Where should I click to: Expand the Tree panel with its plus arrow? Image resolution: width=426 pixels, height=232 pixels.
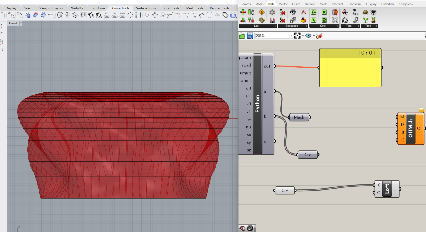coord(376,26)
